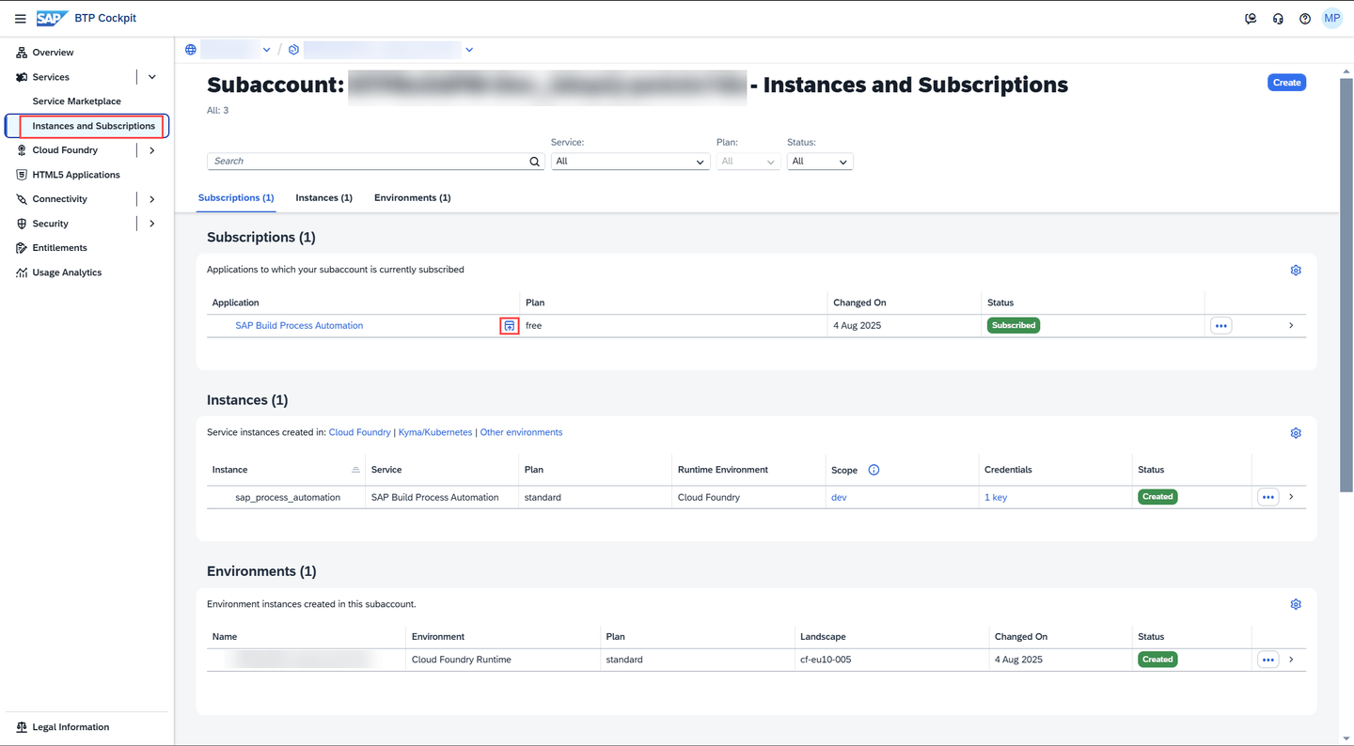Open the 1 key credentials link
Image resolution: width=1354 pixels, height=746 pixels.
tap(996, 498)
